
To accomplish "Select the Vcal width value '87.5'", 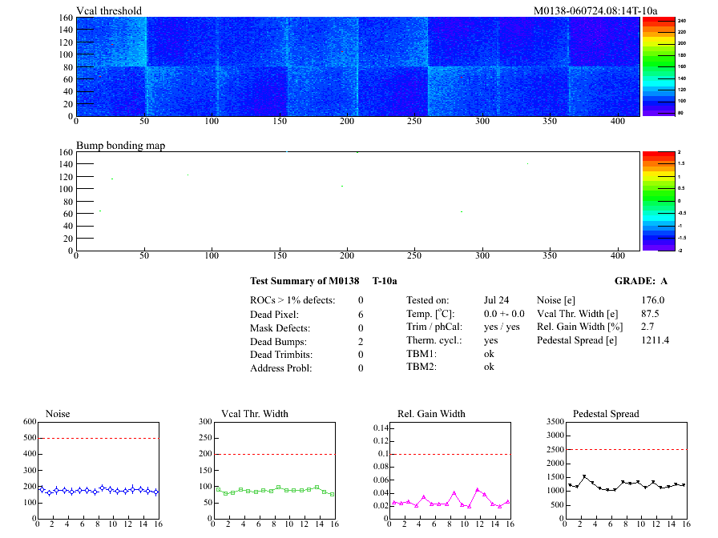I will [650, 314].
